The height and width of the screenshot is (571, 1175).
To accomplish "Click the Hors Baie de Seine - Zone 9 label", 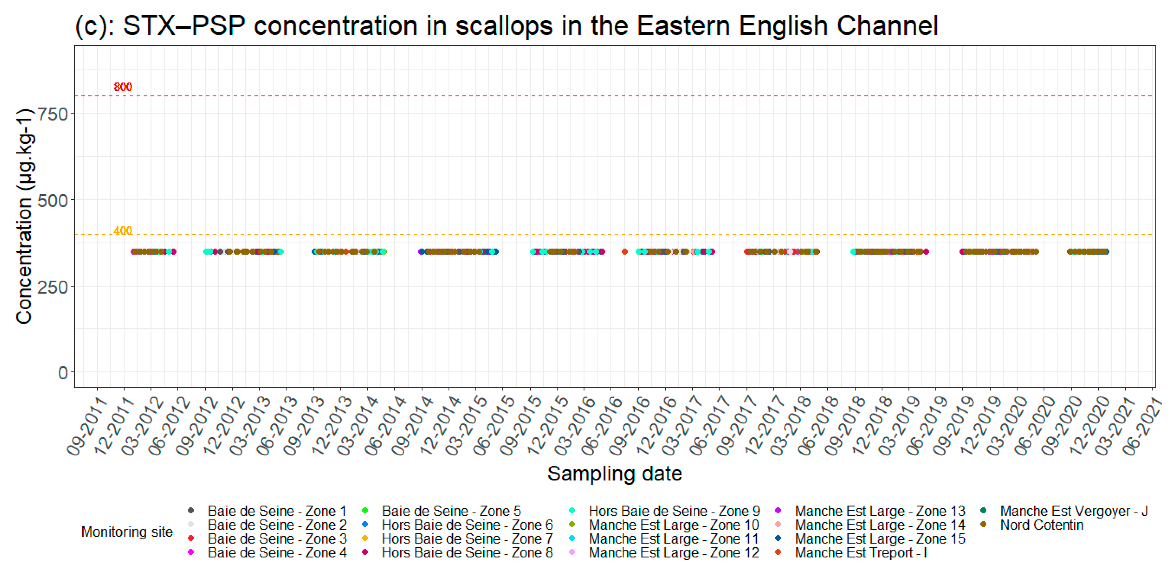I will (x=674, y=511).
